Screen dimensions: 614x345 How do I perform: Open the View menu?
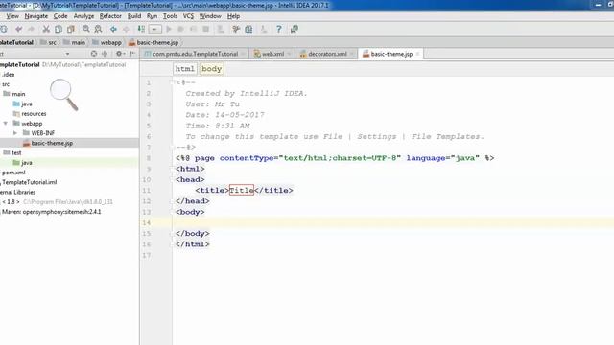[x=12, y=16]
